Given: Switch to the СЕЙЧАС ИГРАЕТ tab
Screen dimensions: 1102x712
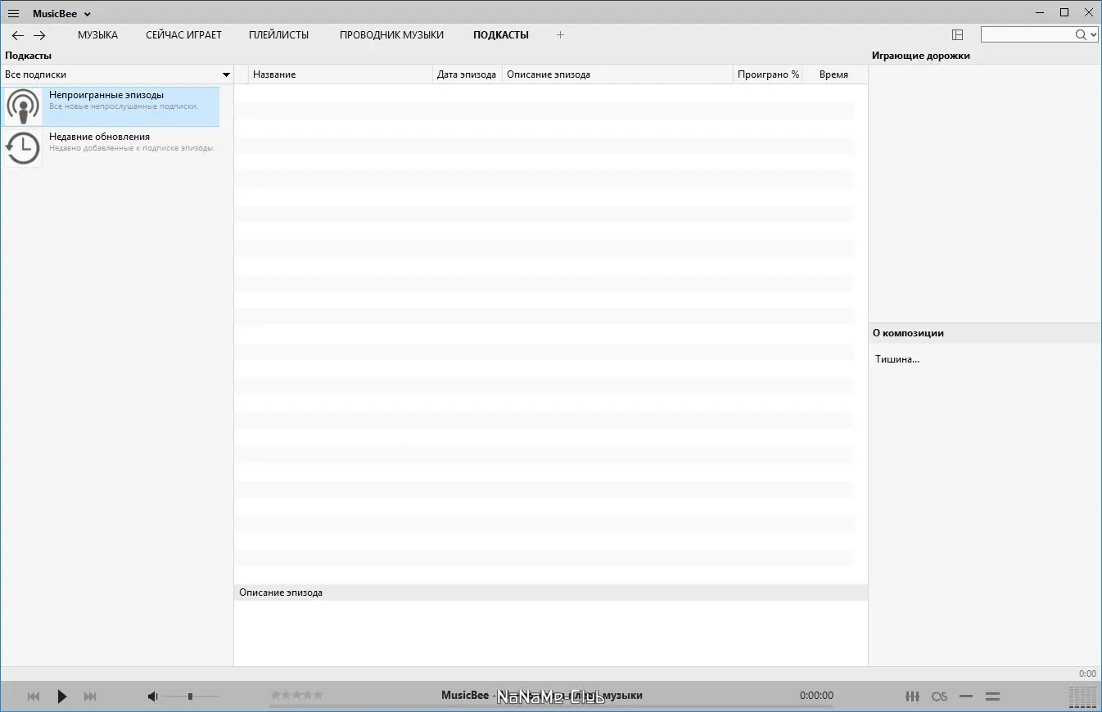Looking at the screenshot, I should click(x=183, y=35).
